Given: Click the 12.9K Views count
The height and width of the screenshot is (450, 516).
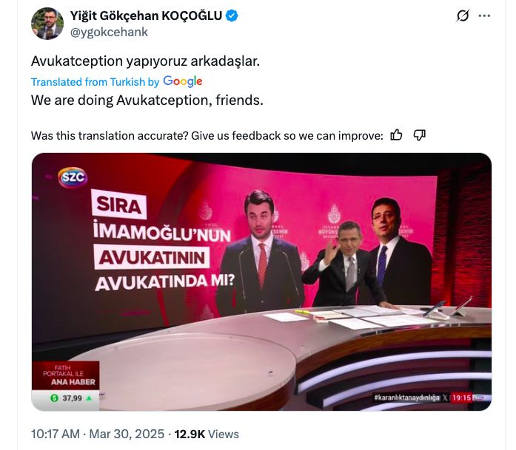Looking at the screenshot, I should tap(207, 434).
